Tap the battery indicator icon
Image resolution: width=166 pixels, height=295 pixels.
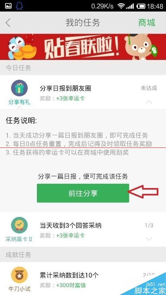[141, 6]
